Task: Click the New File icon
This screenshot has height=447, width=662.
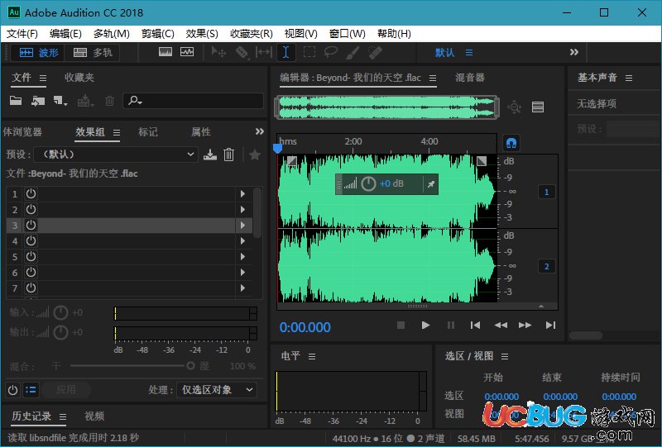Action: click(60, 101)
